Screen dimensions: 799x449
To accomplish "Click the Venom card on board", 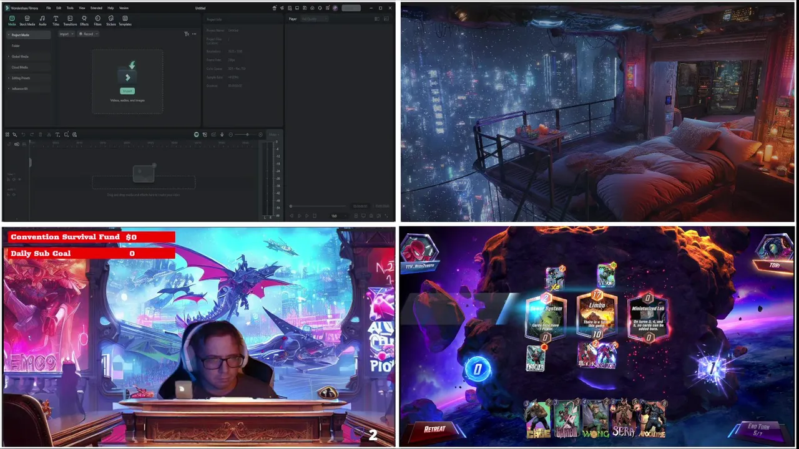I will pyautogui.click(x=606, y=276).
